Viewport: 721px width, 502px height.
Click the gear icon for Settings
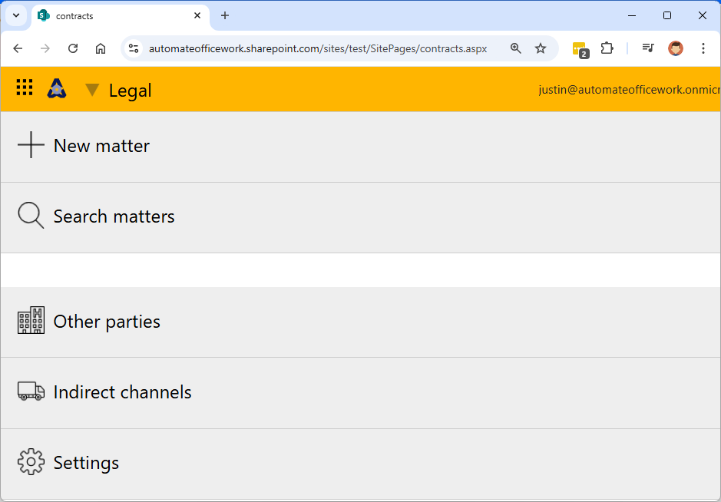[31, 463]
